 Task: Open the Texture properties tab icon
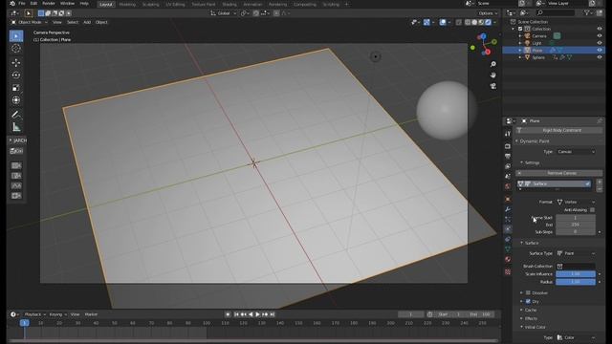tap(508, 271)
